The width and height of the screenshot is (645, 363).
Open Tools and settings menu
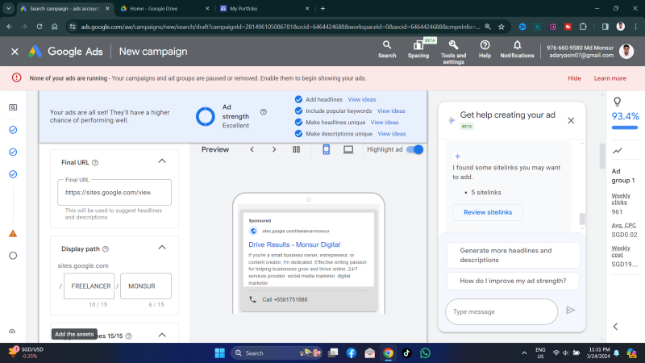(453, 52)
